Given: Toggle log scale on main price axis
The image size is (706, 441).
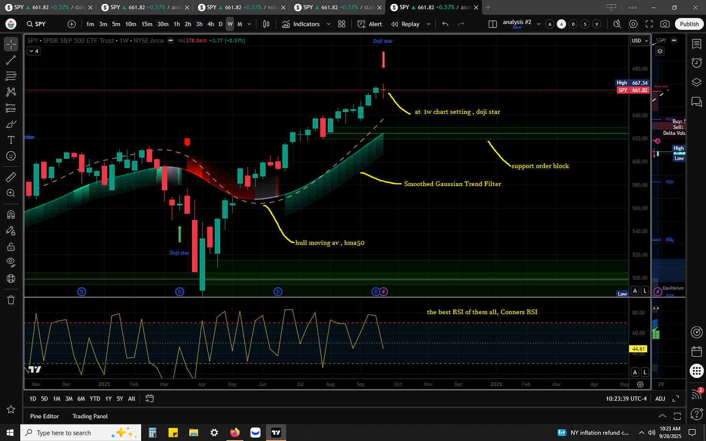Looking at the screenshot, I should (x=645, y=290).
